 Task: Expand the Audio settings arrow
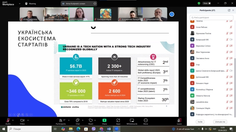point(13,120)
